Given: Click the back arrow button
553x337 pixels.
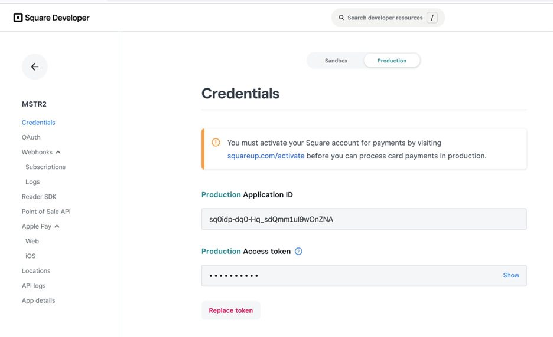Looking at the screenshot, I should click(x=35, y=67).
